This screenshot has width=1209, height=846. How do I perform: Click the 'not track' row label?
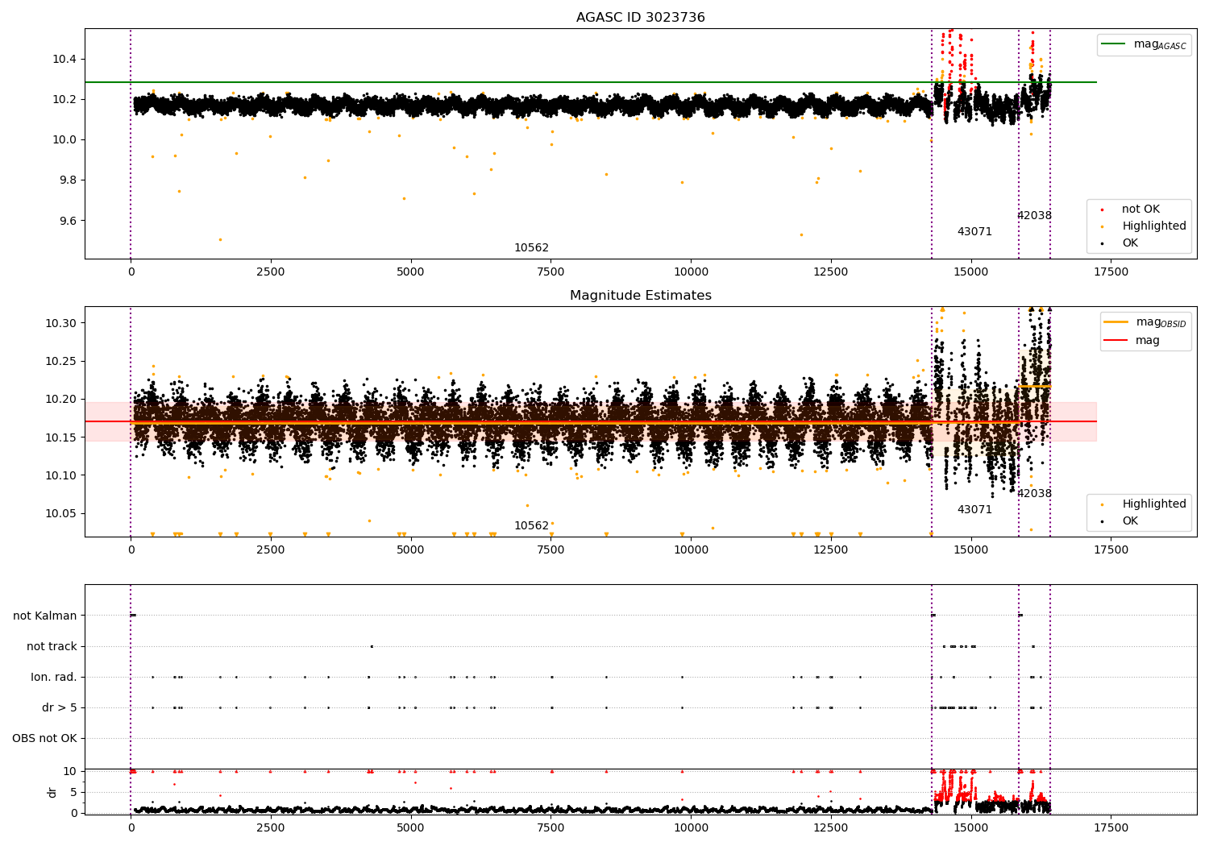pos(52,646)
